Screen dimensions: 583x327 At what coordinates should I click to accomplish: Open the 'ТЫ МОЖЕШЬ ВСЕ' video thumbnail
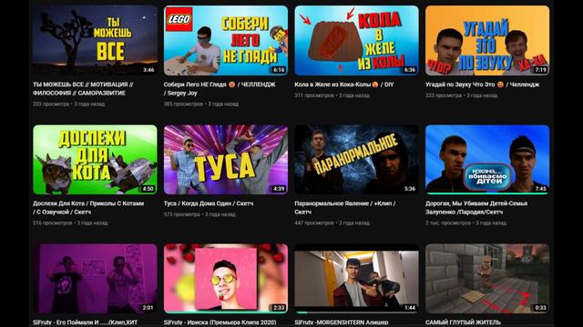[95, 40]
